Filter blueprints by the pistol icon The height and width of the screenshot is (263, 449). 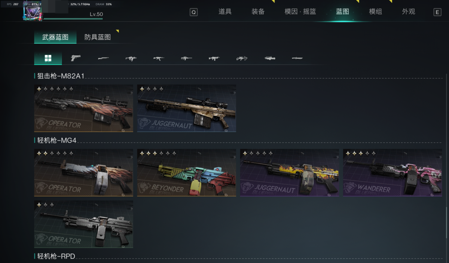coord(76,58)
